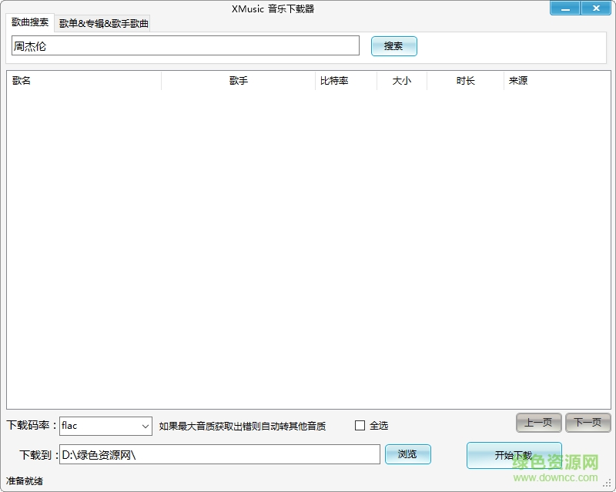The height and width of the screenshot is (492, 616).
Task: Sort results by the 歌手 column
Action: pos(239,80)
